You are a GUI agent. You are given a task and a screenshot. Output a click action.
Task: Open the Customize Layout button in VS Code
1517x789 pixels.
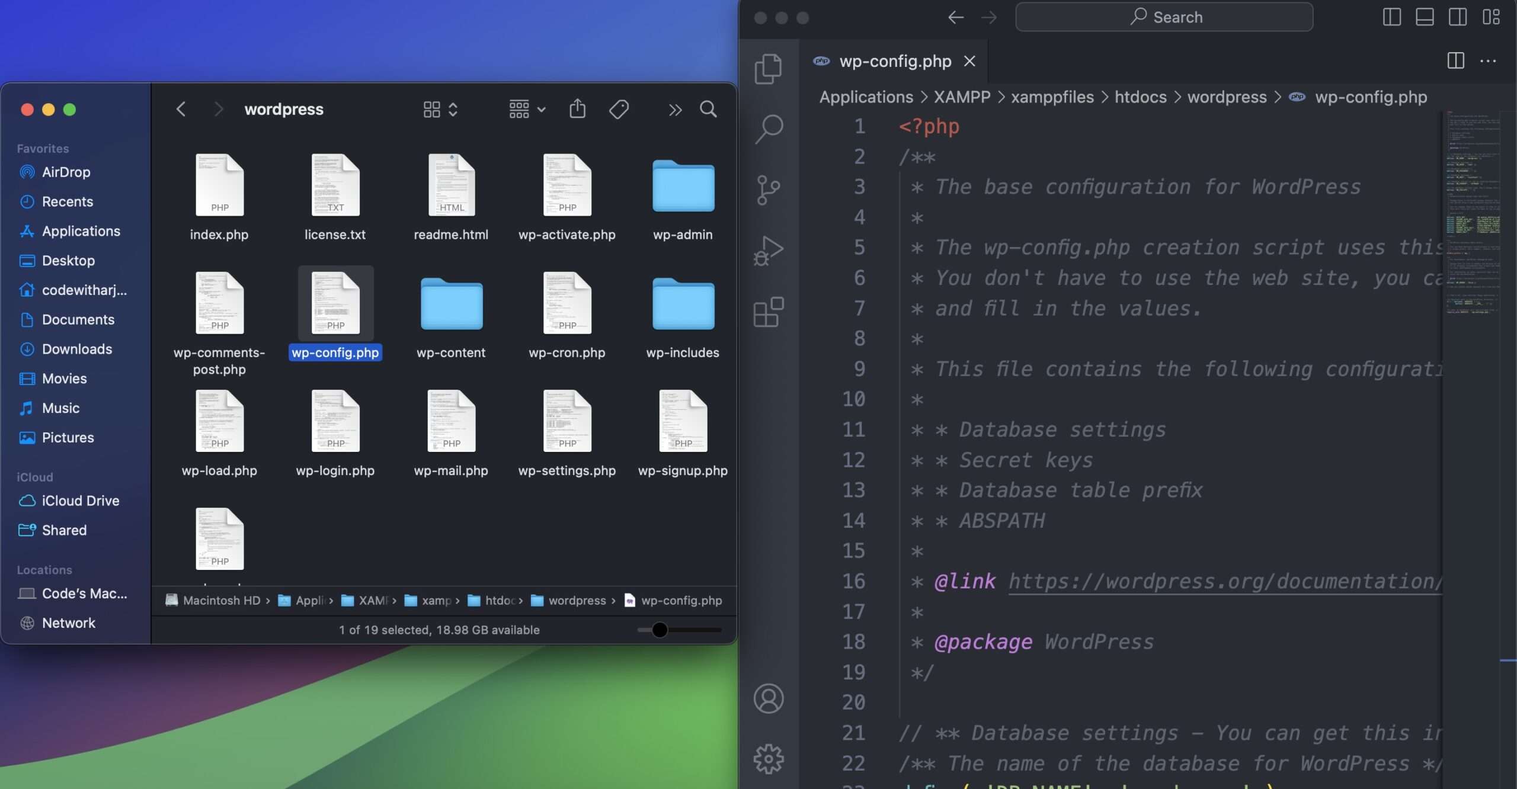(1491, 17)
